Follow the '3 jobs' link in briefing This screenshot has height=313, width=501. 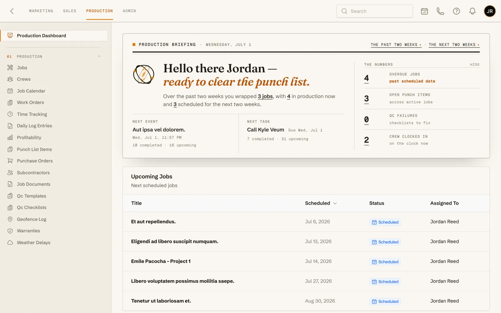tap(265, 96)
